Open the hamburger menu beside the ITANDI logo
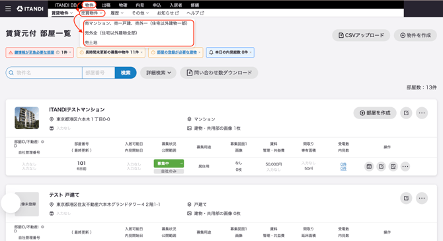Viewport: 443px width, 241px height. pyautogui.click(x=8, y=9)
